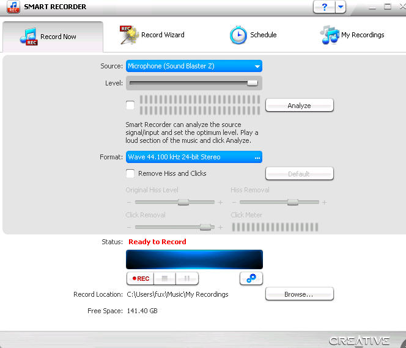
Task: Click the Analyze button
Action: click(x=299, y=106)
